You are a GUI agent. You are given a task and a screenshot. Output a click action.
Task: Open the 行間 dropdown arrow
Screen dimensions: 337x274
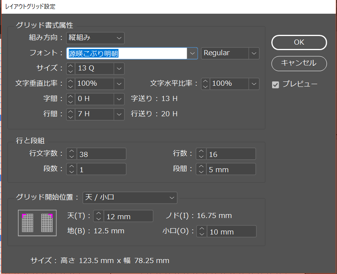click(x=119, y=114)
